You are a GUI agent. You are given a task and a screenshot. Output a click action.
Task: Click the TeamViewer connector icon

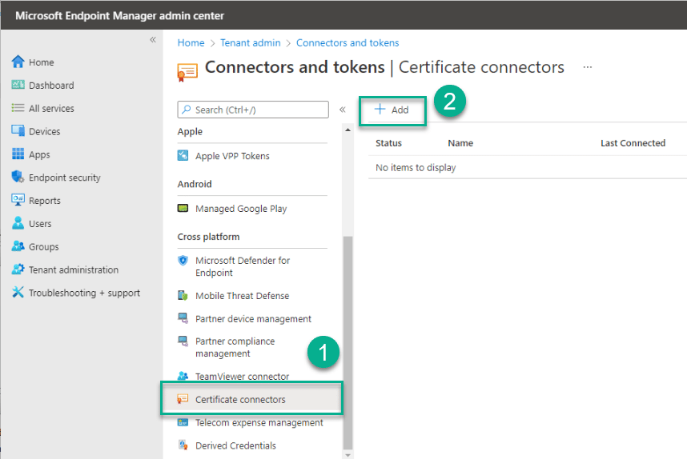click(x=183, y=376)
